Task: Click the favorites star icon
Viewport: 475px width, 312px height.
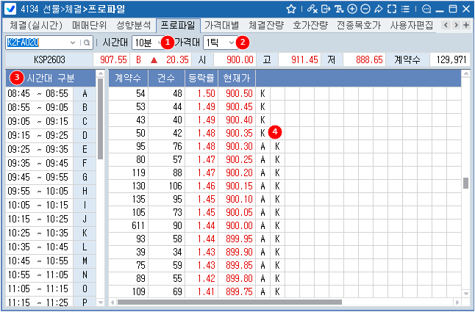Action: (x=291, y=8)
